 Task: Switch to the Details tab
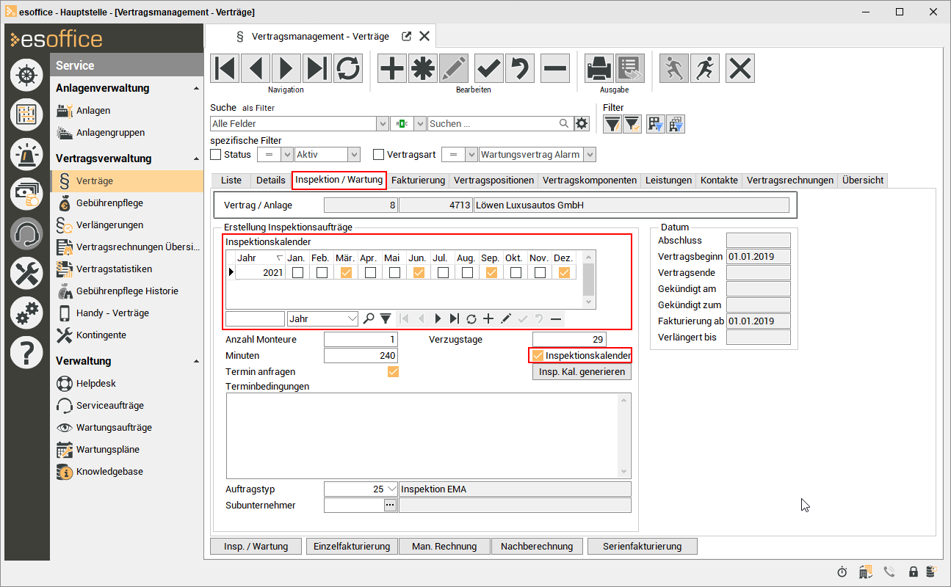[271, 180]
